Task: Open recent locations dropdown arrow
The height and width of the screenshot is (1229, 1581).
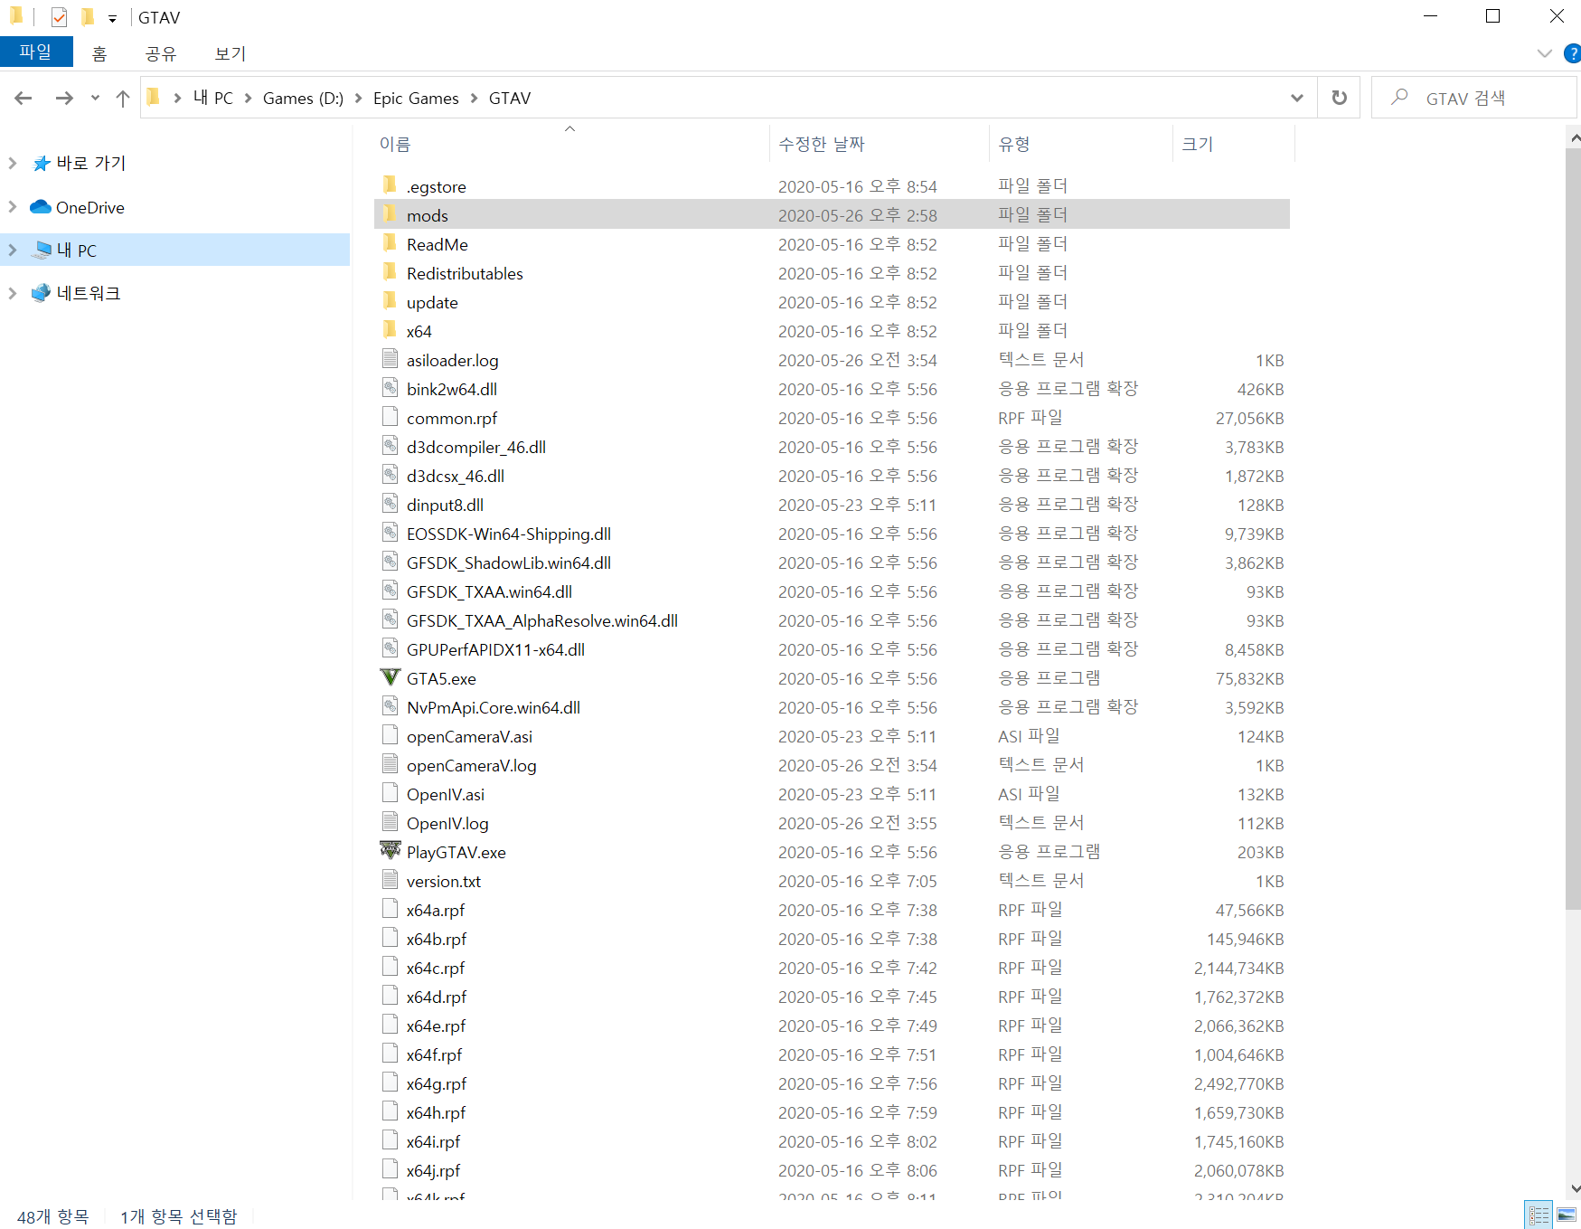Action: [95, 98]
